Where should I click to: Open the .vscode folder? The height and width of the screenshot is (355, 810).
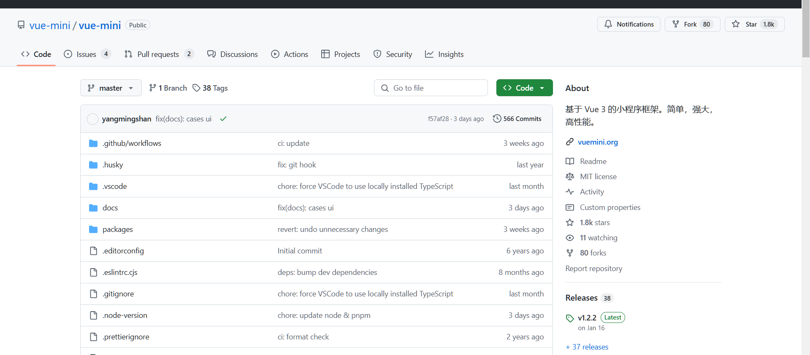[x=114, y=186]
